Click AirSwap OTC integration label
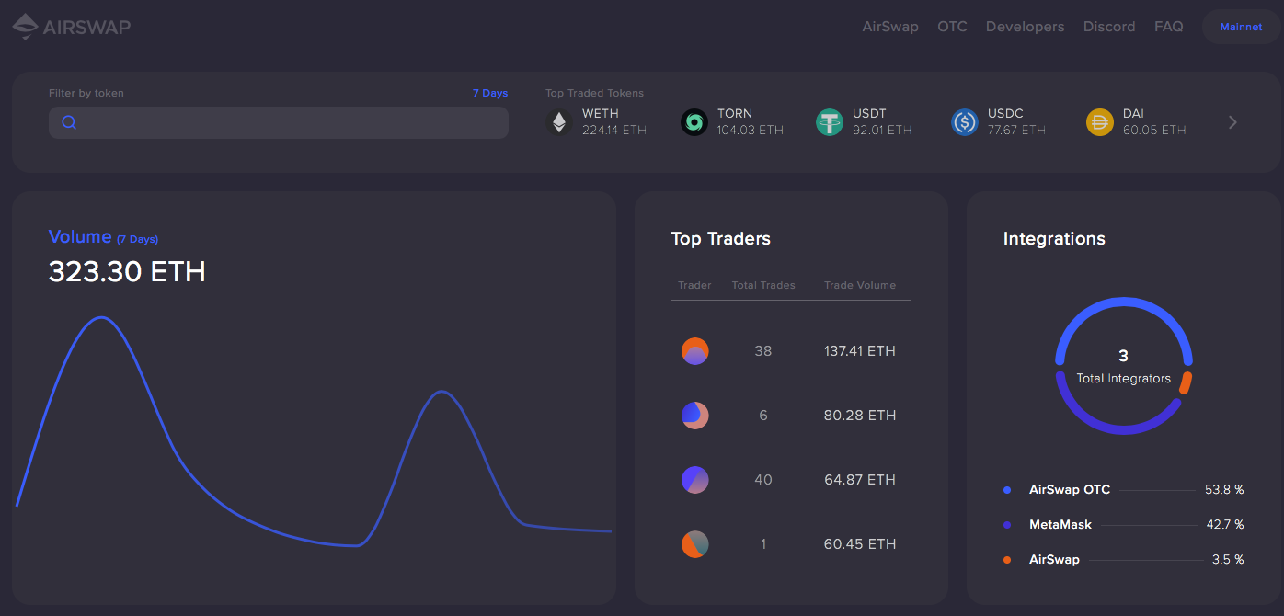 (1070, 490)
